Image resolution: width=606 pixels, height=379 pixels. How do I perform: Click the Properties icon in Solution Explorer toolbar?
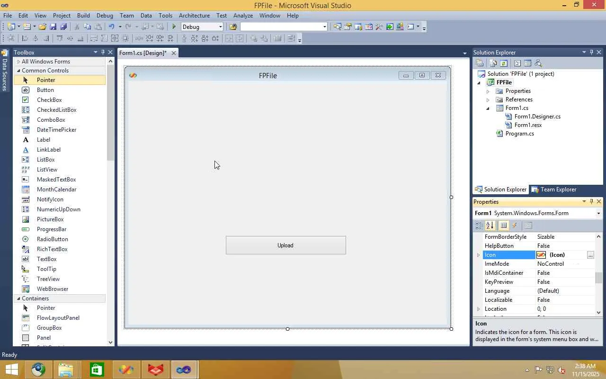pyautogui.click(x=480, y=63)
